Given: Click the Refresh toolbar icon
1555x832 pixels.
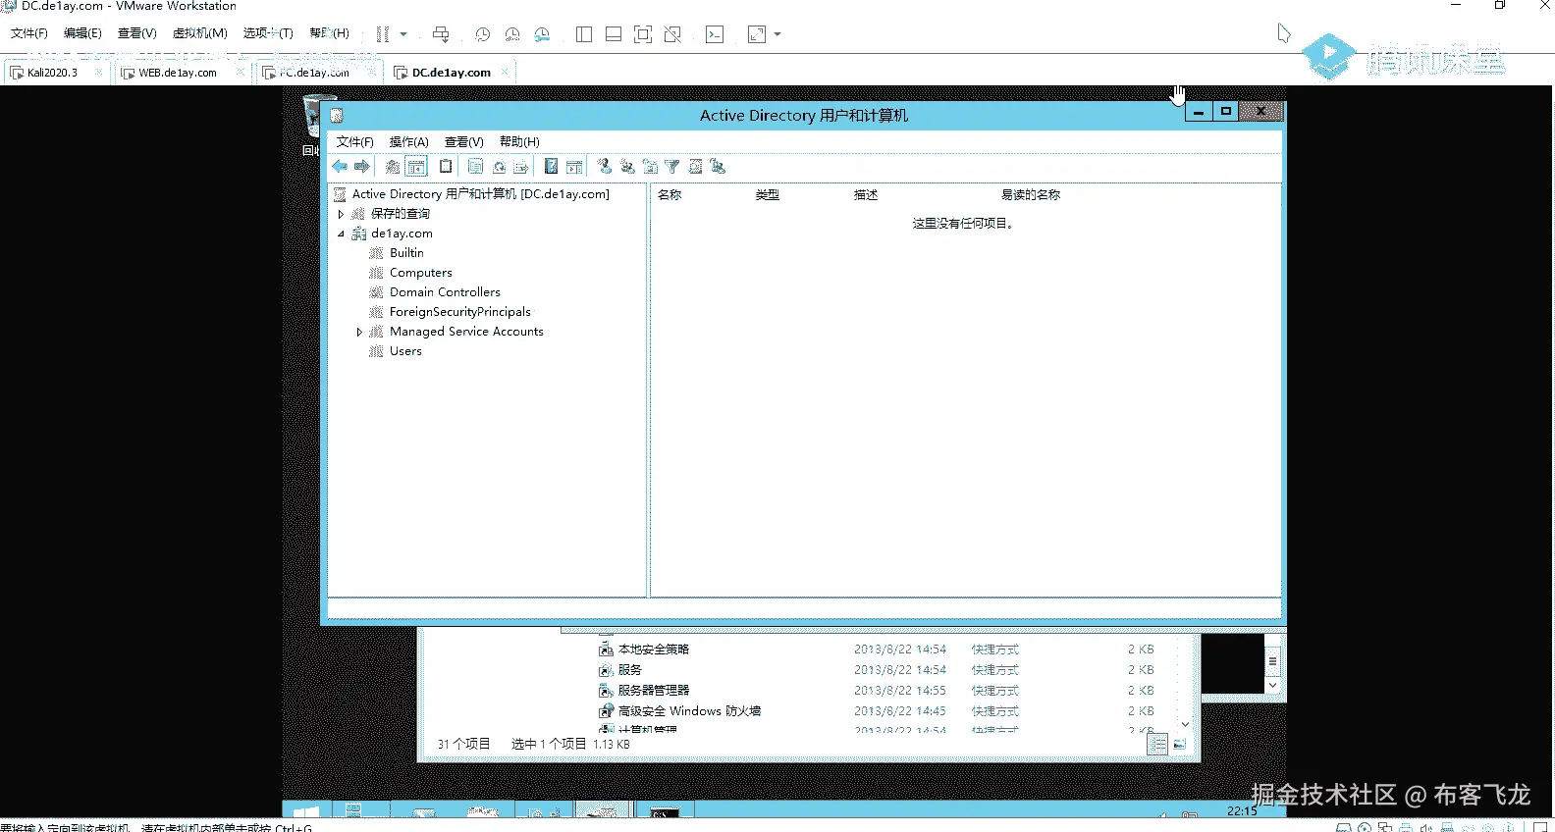Looking at the screenshot, I should [x=499, y=167].
